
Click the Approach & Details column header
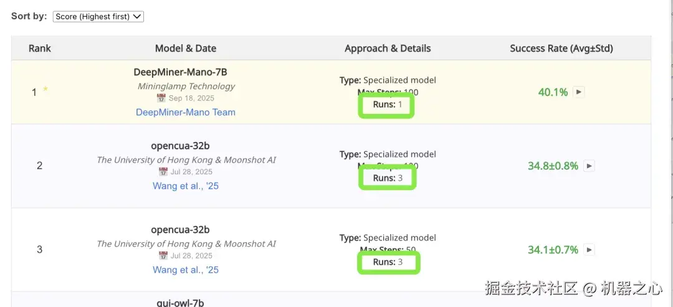(388, 48)
